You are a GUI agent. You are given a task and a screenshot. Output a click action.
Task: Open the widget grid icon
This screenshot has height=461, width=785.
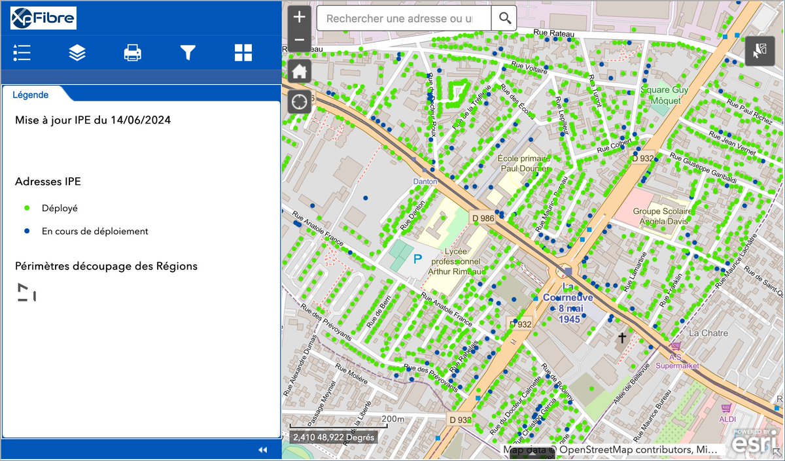pyautogui.click(x=243, y=52)
